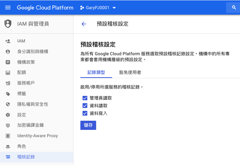Click the 標籤 tag icon

(x=8, y=94)
